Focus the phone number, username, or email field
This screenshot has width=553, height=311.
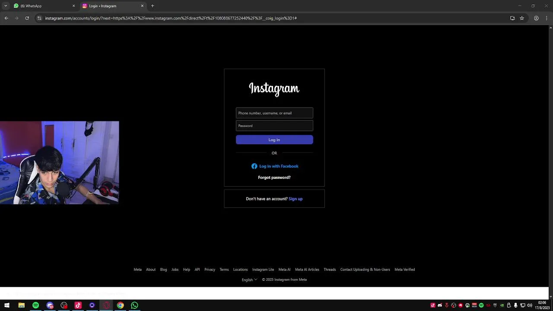click(x=274, y=113)
